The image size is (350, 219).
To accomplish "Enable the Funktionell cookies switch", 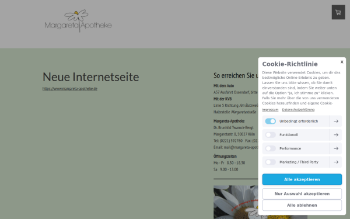I will (x=270, y=135).
